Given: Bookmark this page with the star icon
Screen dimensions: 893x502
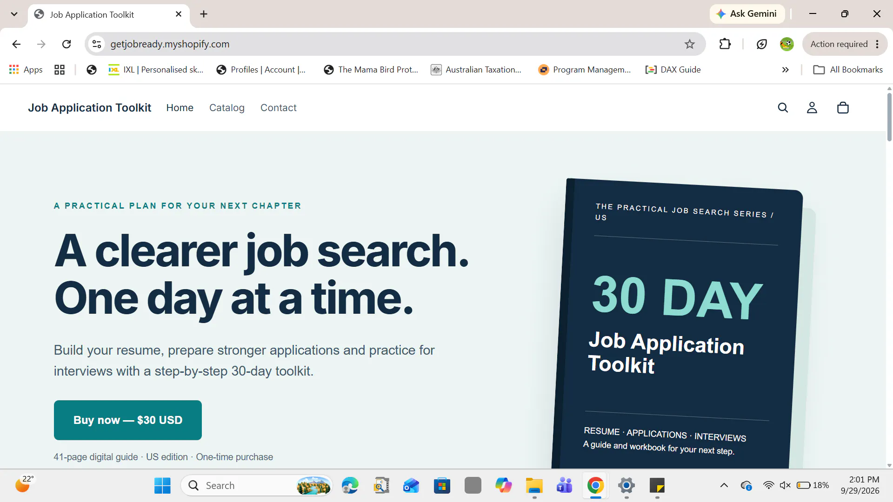Looking at the screenshot, I should click(690, 44).
